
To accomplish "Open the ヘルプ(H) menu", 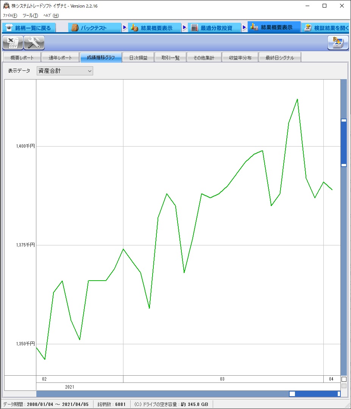I will (51, 16).
